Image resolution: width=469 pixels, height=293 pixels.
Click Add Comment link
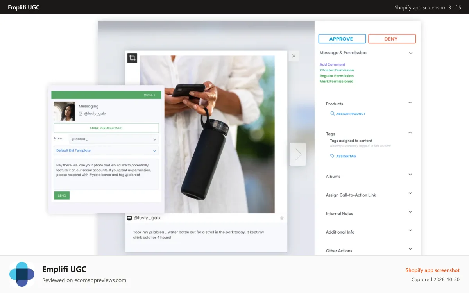pyautogui.click(x=333, y=64)
